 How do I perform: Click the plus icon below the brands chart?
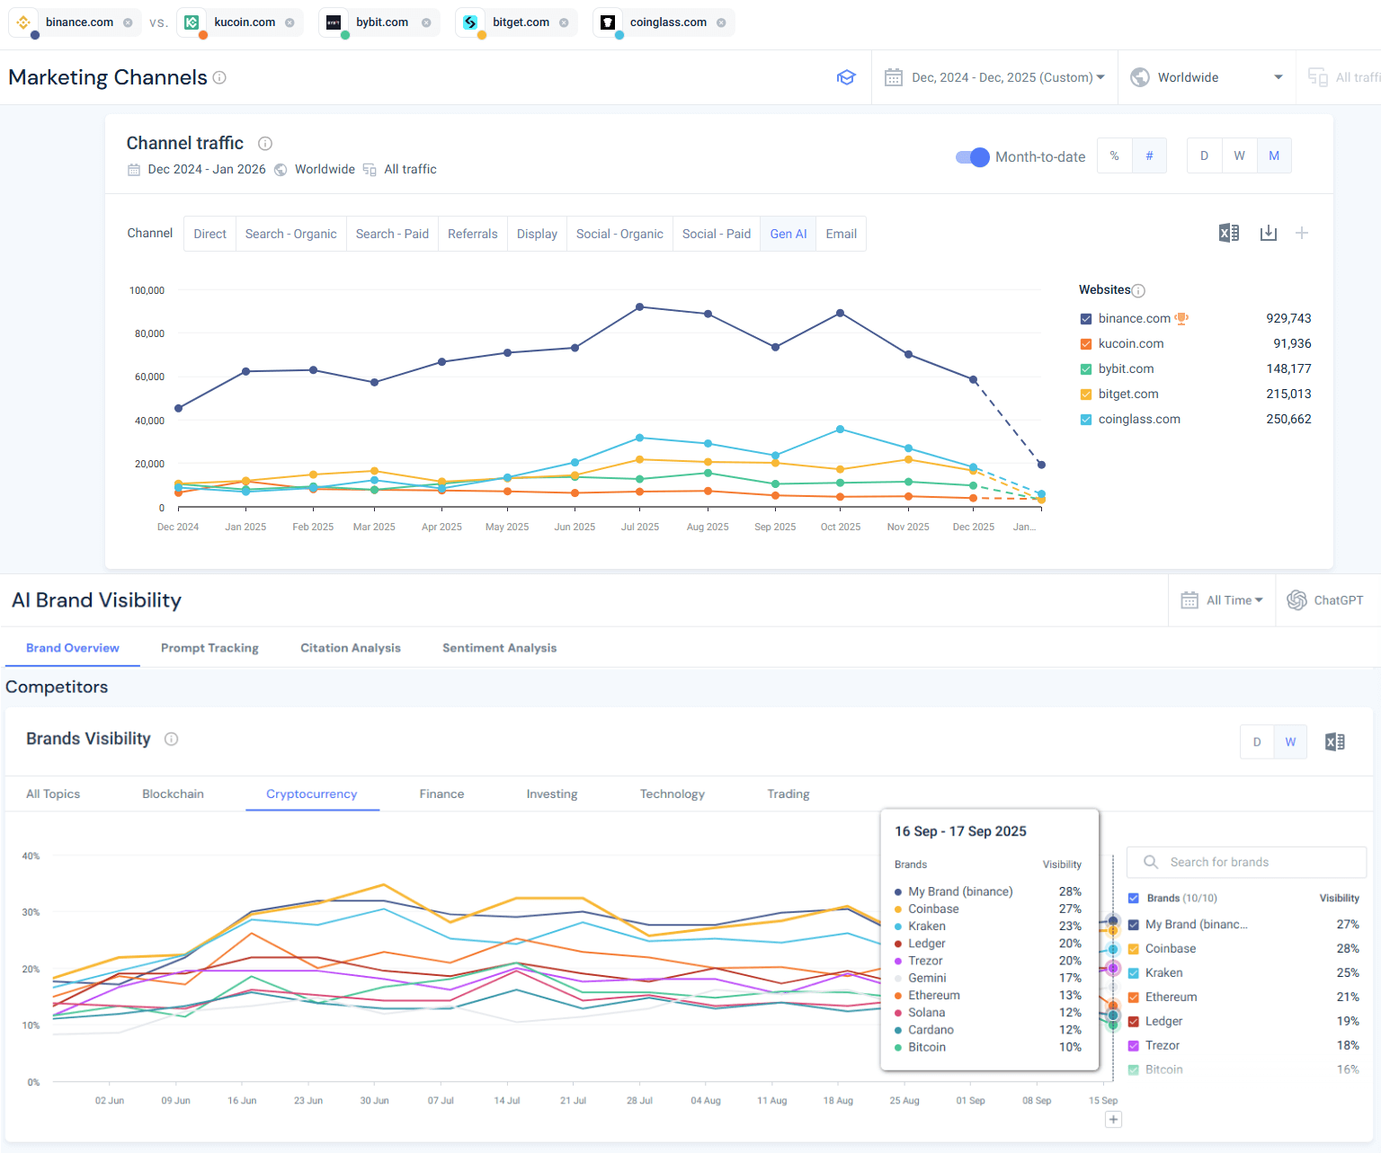[1113, 1119]
